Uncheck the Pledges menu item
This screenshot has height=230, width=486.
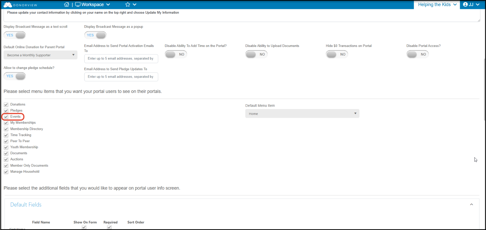[6, 111]
